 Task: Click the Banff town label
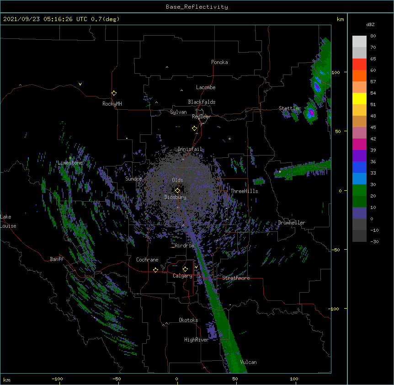57,259
